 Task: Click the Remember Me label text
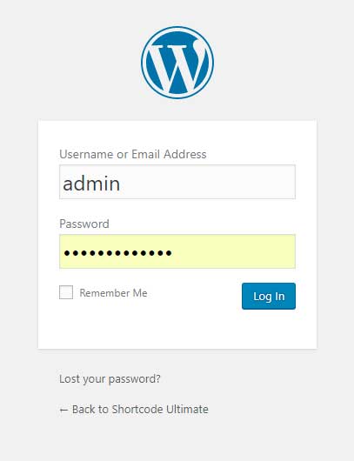pos(113,293)
